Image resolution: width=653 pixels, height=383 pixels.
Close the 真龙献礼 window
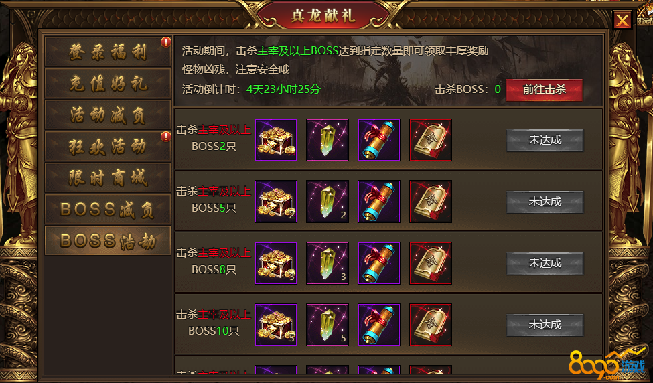622,20
